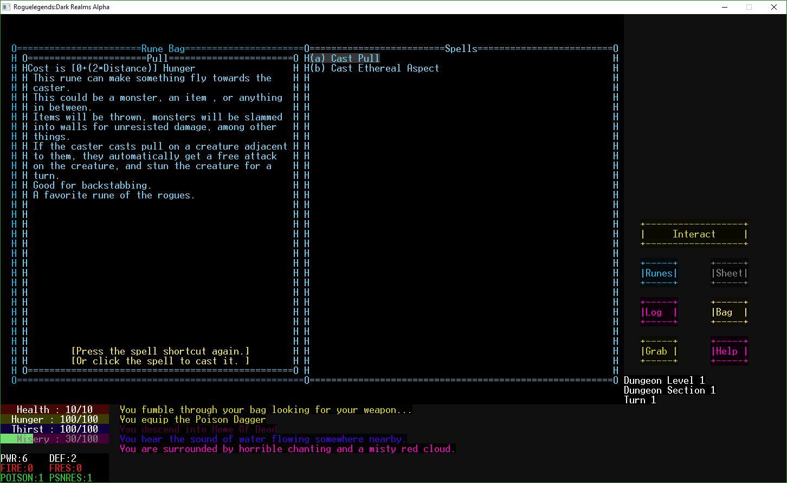
Task: Select the Spells window header
Action: tap(461, 48)
